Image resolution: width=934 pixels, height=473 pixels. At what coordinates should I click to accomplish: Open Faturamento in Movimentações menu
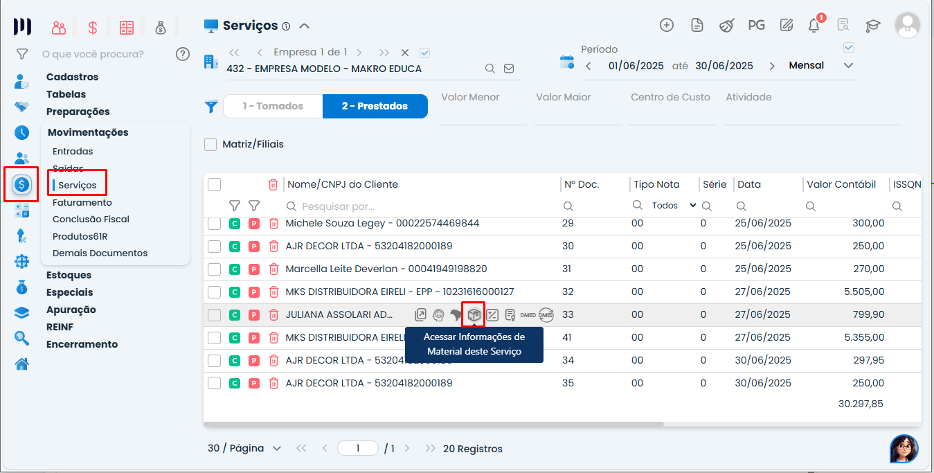coord(82,203)
